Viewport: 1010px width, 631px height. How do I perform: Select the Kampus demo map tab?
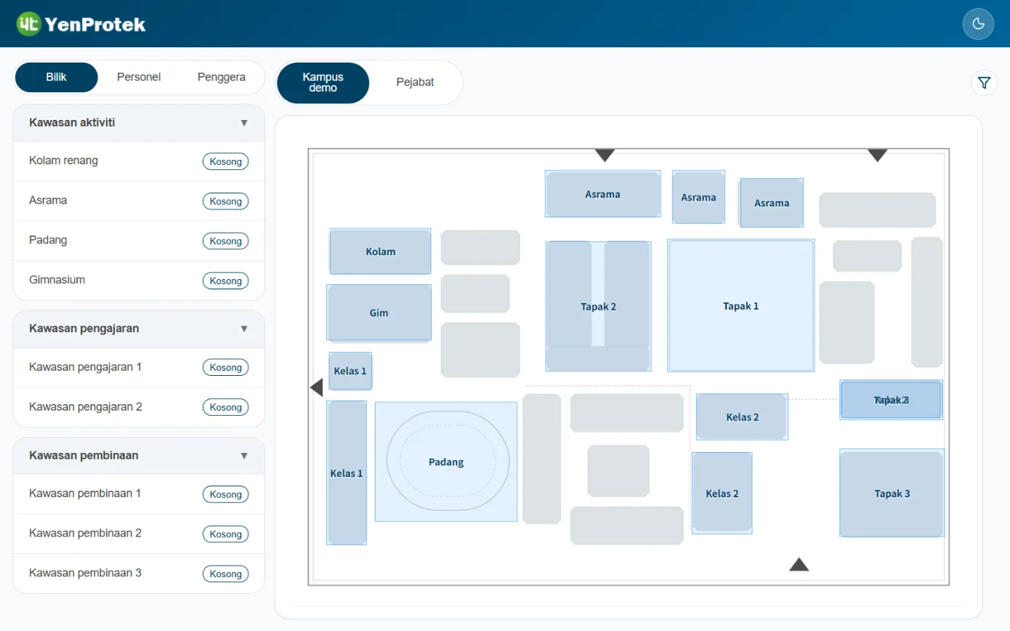pos(323,83)
